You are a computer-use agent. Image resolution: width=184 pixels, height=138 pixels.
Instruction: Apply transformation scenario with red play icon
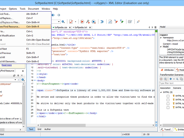click(x=82, y=22)
